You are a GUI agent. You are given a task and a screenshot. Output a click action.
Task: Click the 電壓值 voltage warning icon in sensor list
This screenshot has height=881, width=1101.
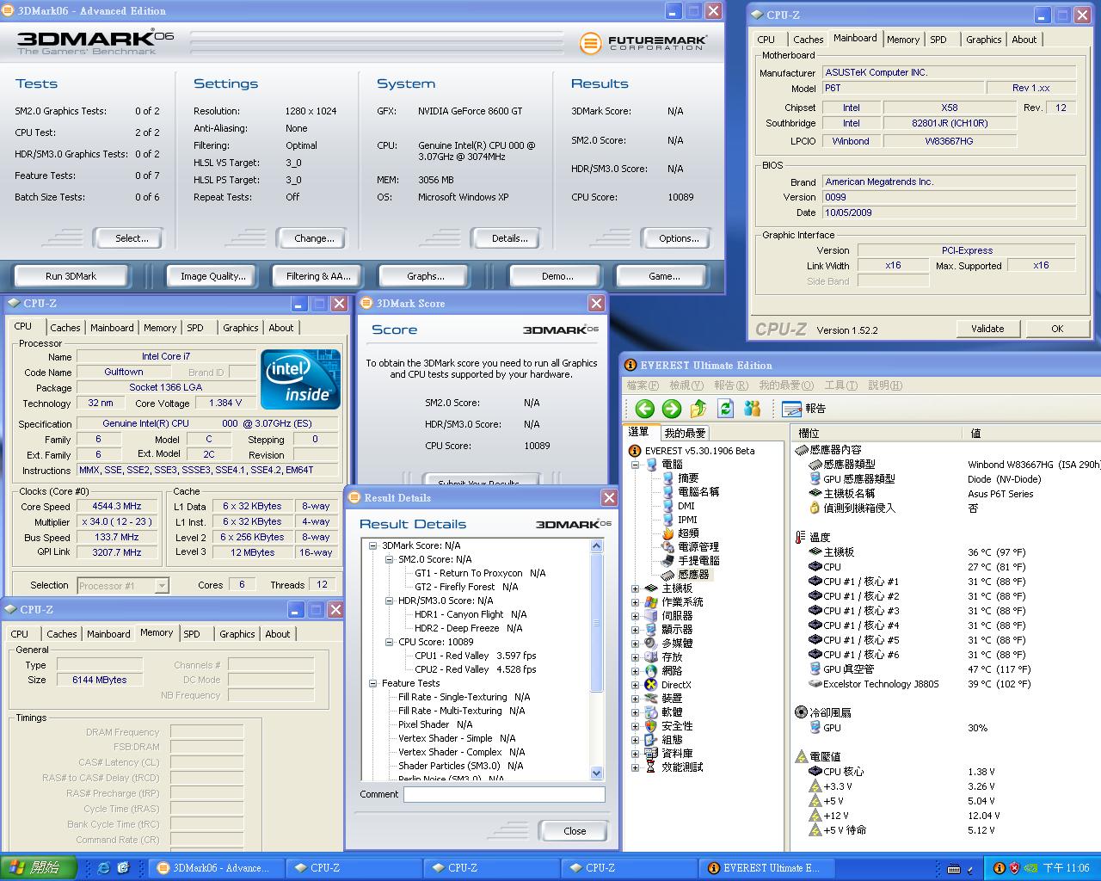(802, 756)
